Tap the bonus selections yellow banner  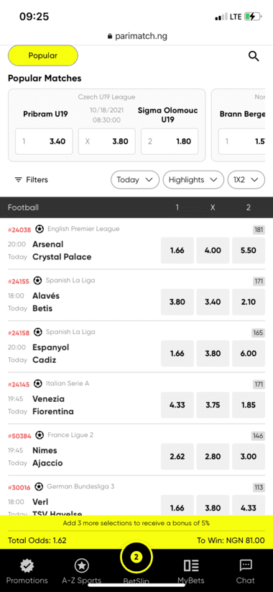(136, 524)
